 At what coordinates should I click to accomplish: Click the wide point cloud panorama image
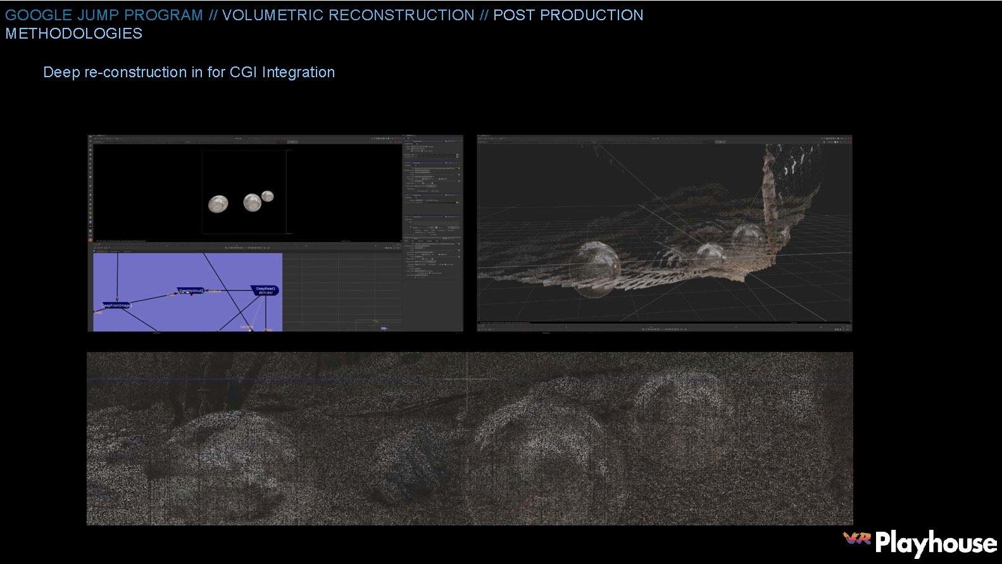[470, 439]
